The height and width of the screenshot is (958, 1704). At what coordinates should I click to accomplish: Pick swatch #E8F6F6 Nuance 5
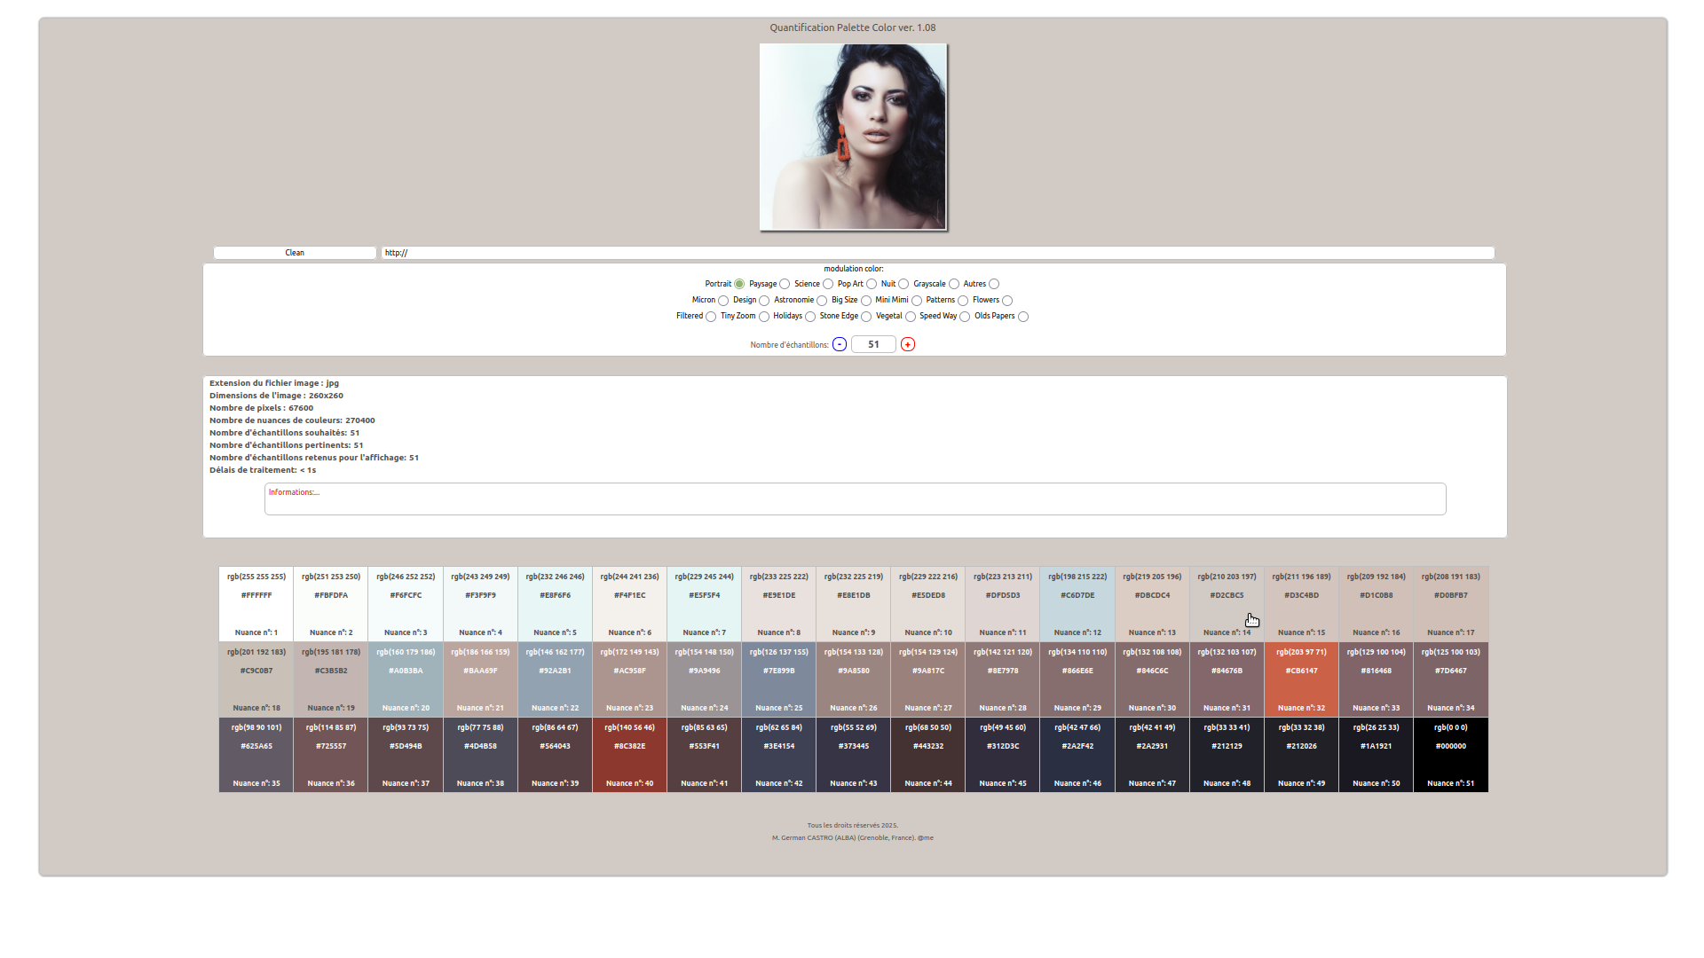[x=555, y=604]
